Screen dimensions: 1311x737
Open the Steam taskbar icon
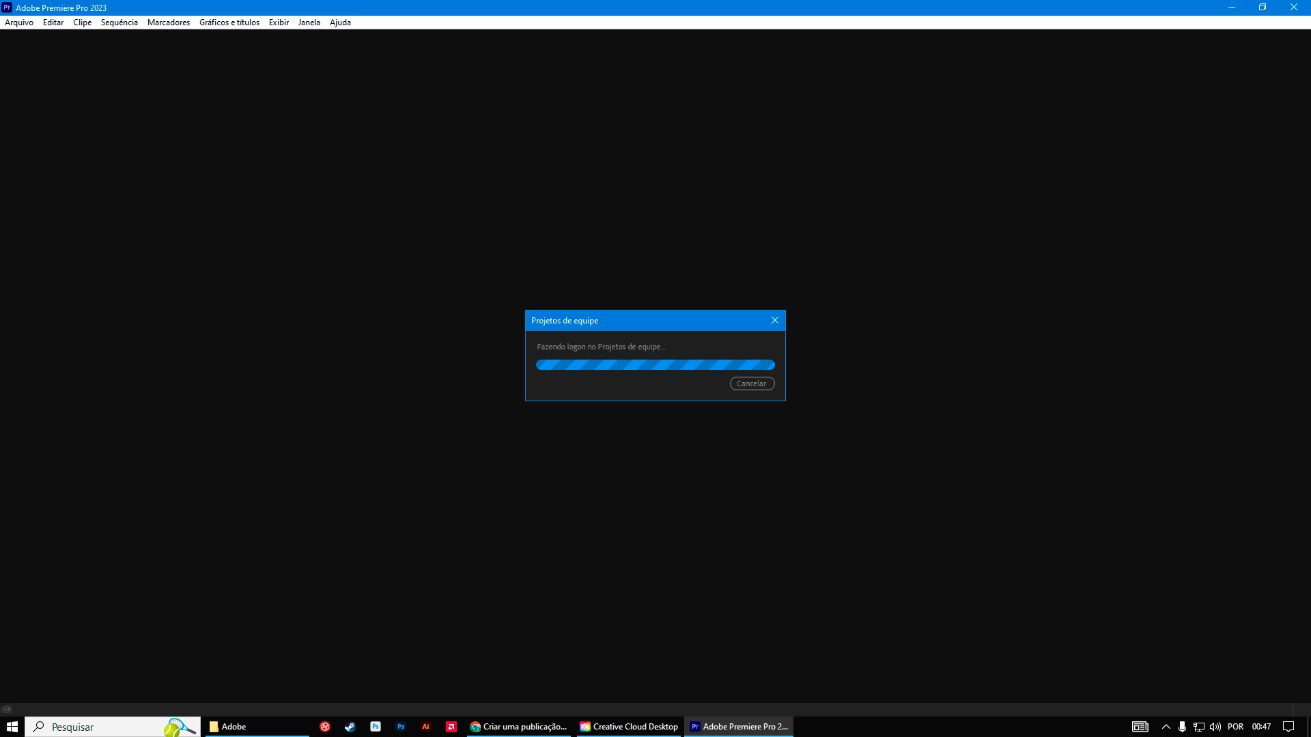click(x=350, y=727)
